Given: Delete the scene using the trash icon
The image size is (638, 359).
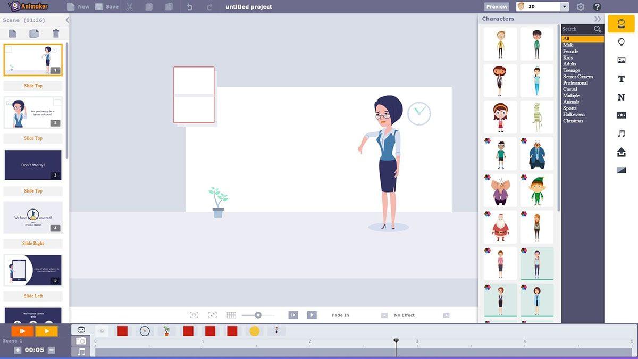Looking at the screenshot, I should click(55, 34).
